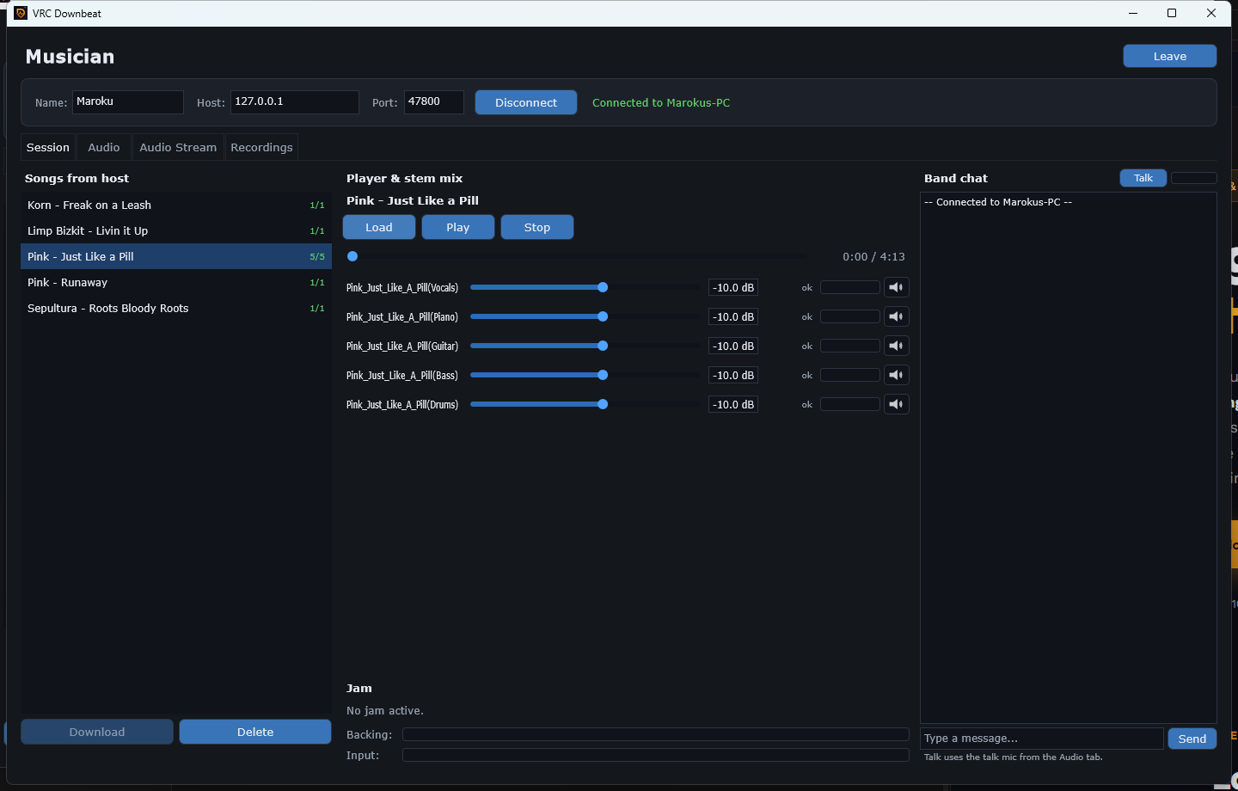This screenshot has height=791, width=1238.
Task: Open the Audio Stream tab
Action: click(178, 147)
